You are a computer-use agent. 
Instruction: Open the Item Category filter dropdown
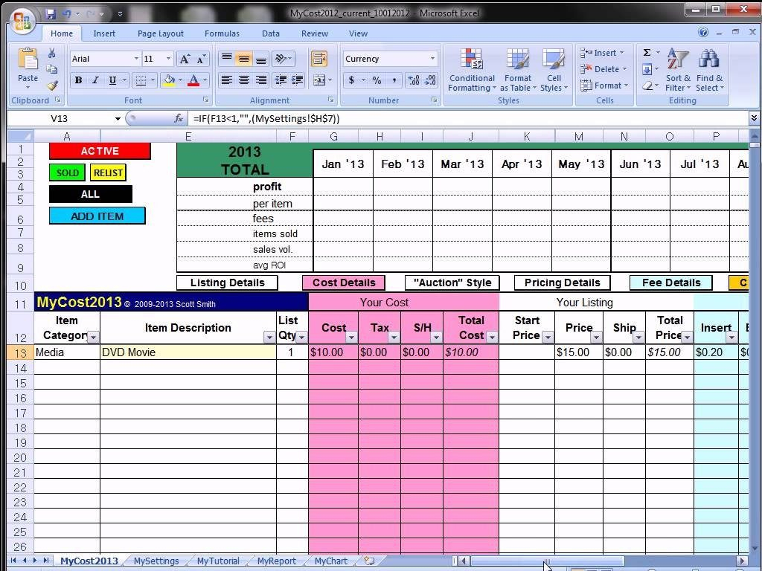point(94,337)
